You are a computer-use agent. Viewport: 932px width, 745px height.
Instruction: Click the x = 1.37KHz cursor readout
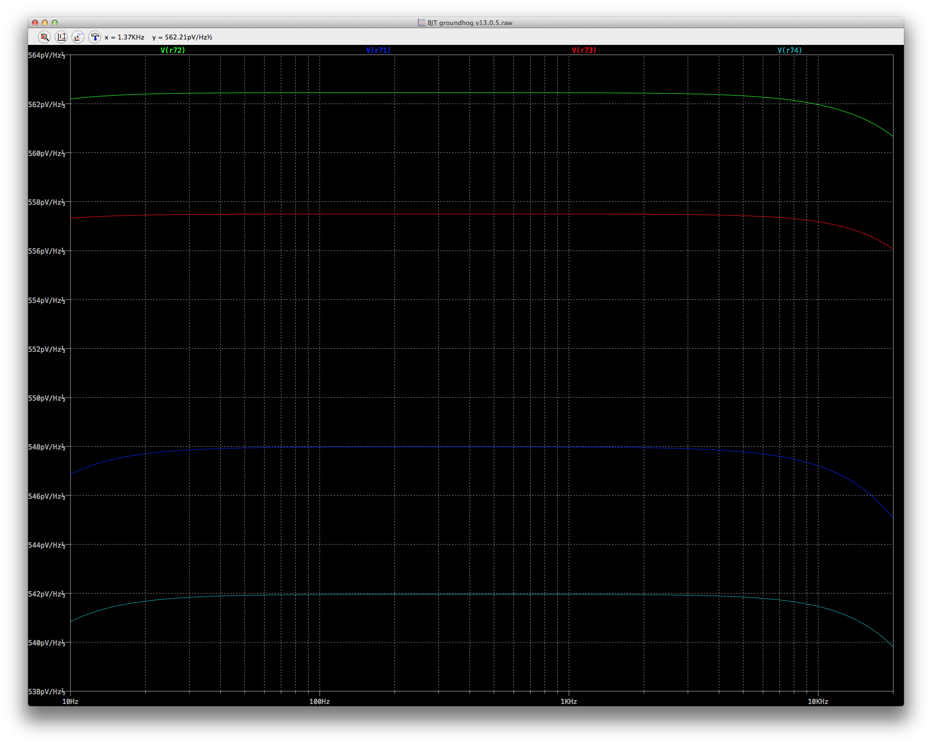tap(124, 37)
